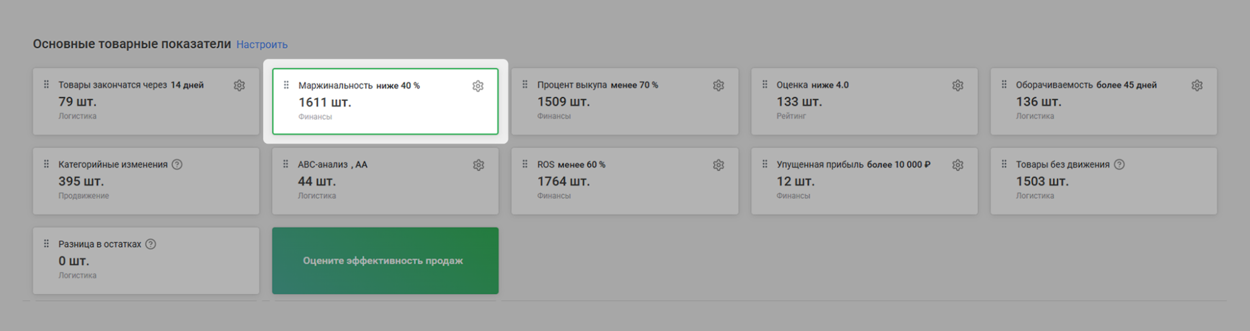Show help tooltip for Товары без движения

point(1119,164)
